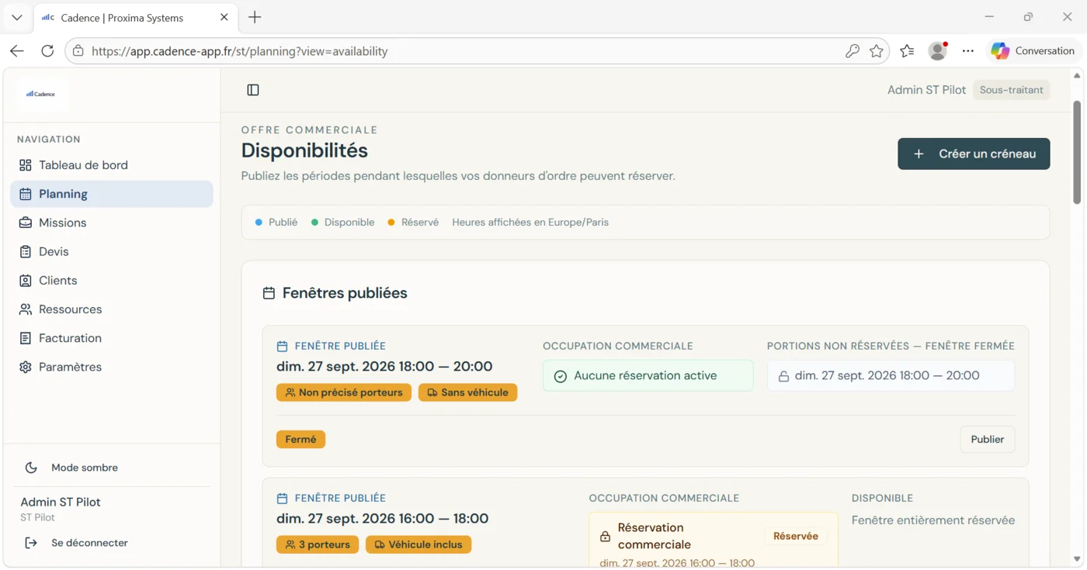Bookmark this page with the star icon
This screenshot has height=570, width=1087.
(877, 51)
